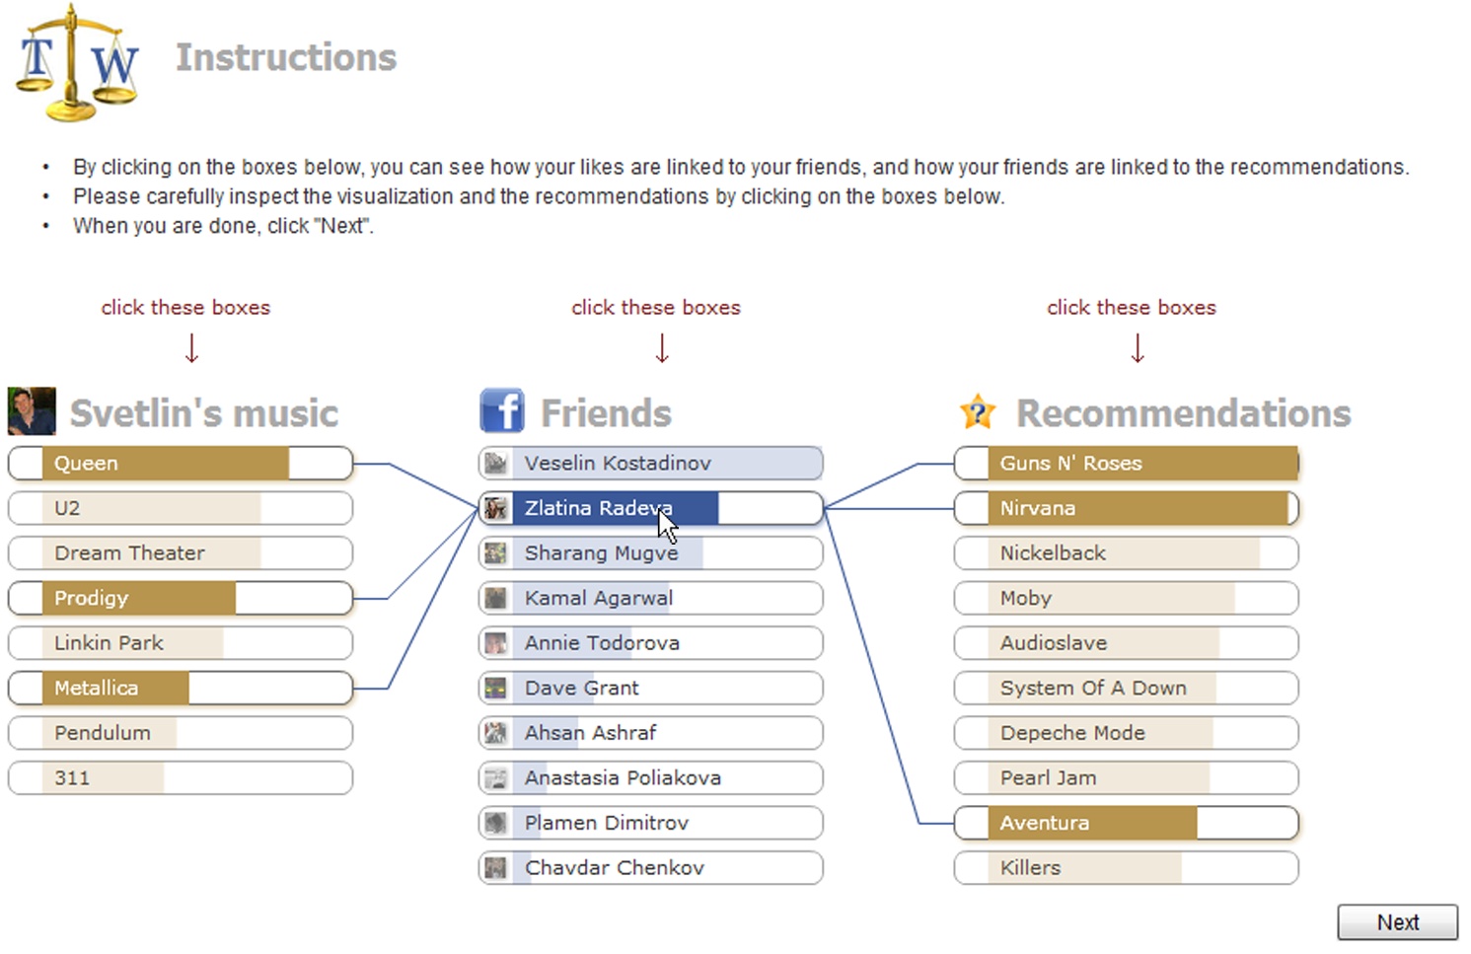
Task: Click the Facebook icon beside Friends
Action: click(x=501, y=411)
